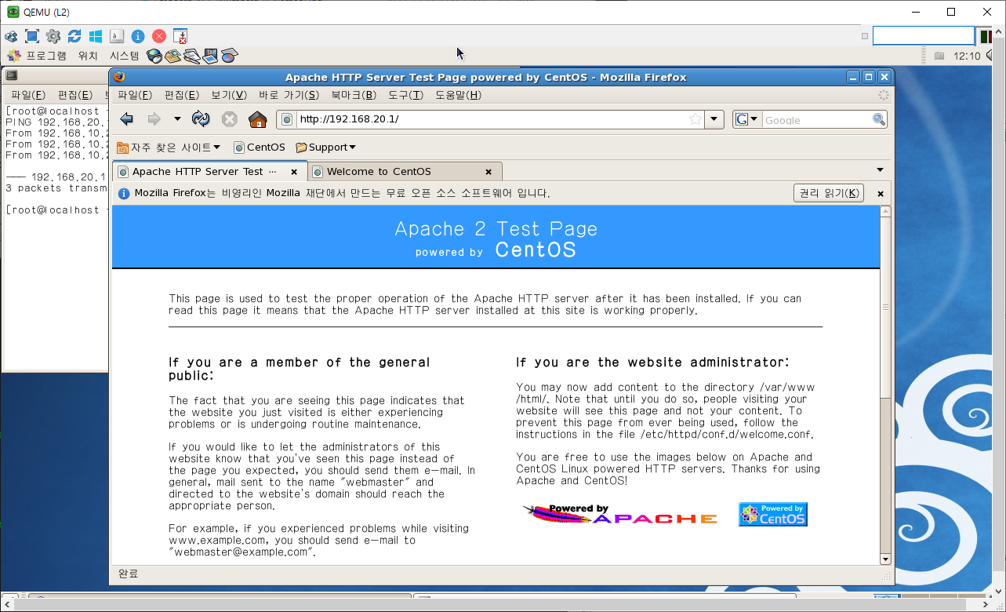Close the Welcome to CentOS tab
Screen dimensions: 1006x612
tap(488, 172)
